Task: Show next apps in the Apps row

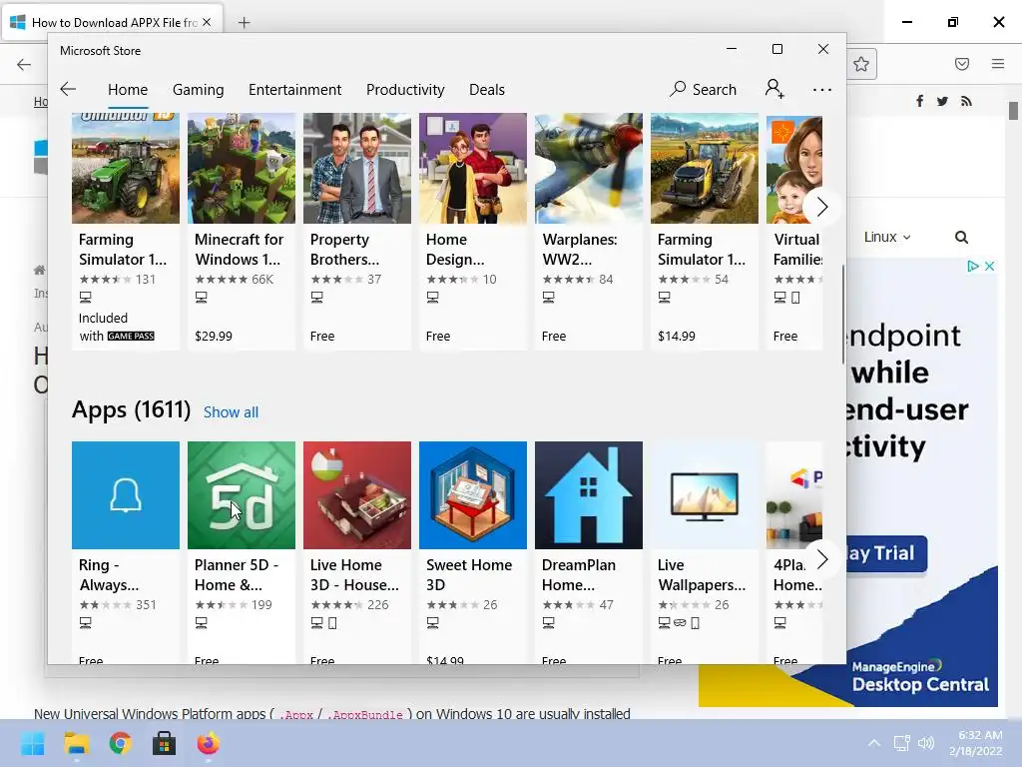Action: tap(822, 559)
